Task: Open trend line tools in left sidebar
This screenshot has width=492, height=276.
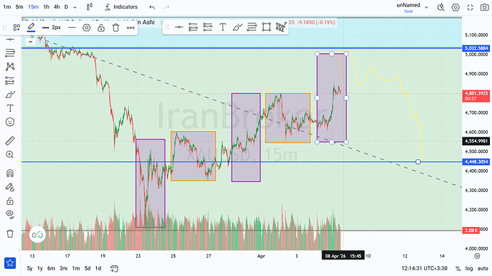Action: point(10,39)
